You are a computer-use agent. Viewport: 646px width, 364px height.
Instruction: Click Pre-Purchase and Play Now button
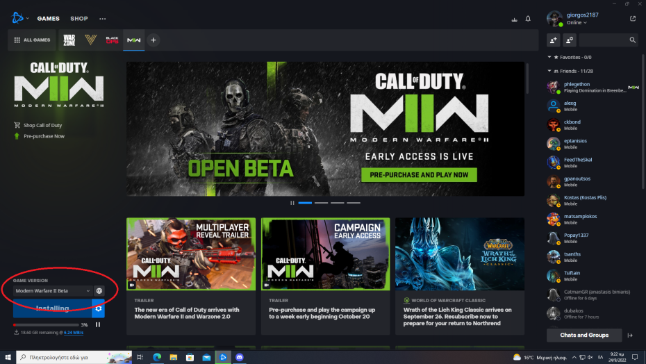[419, 175]
